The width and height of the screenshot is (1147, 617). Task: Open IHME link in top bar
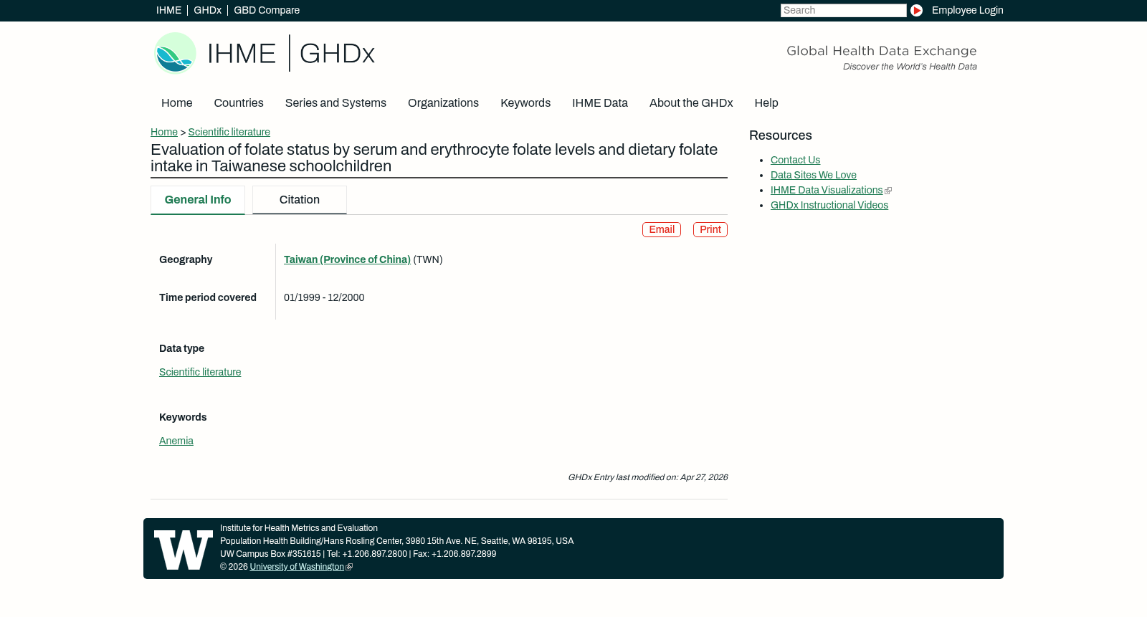168,10
